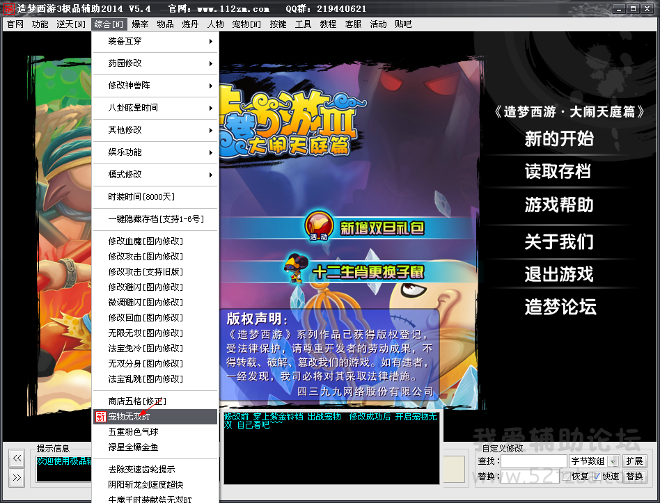Click the 查找 search input field

click(533, 461)
